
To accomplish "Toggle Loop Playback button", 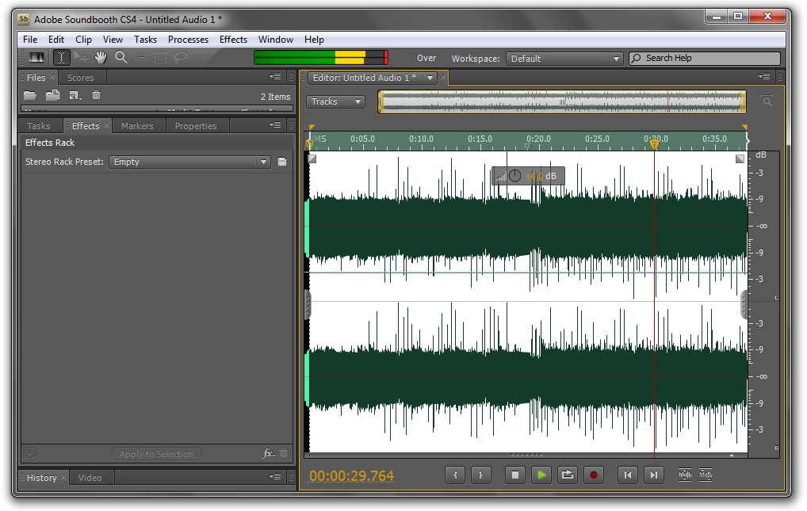I will (x=567, y=475).
